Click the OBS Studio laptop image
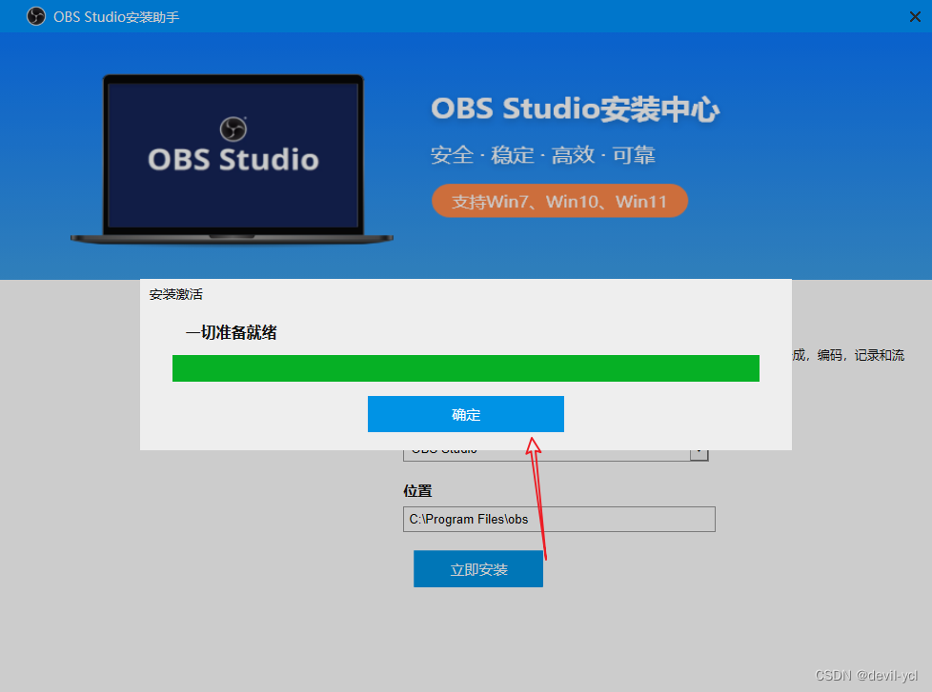 tap(233, 160)
